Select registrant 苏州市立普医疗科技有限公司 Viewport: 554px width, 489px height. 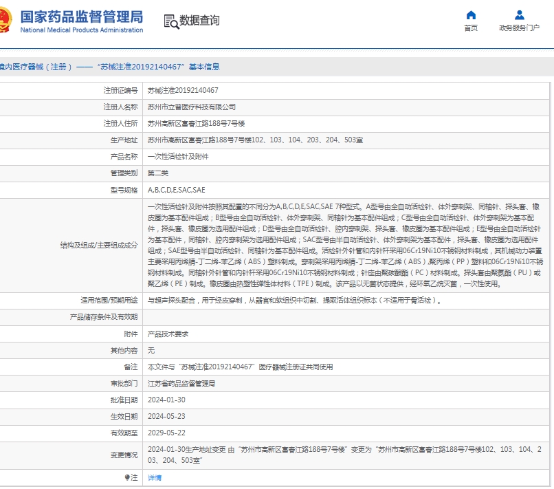tap(192, 107)
